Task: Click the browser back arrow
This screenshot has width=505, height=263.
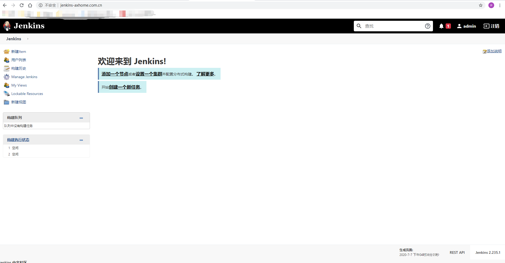Action: tap(5, 5)
